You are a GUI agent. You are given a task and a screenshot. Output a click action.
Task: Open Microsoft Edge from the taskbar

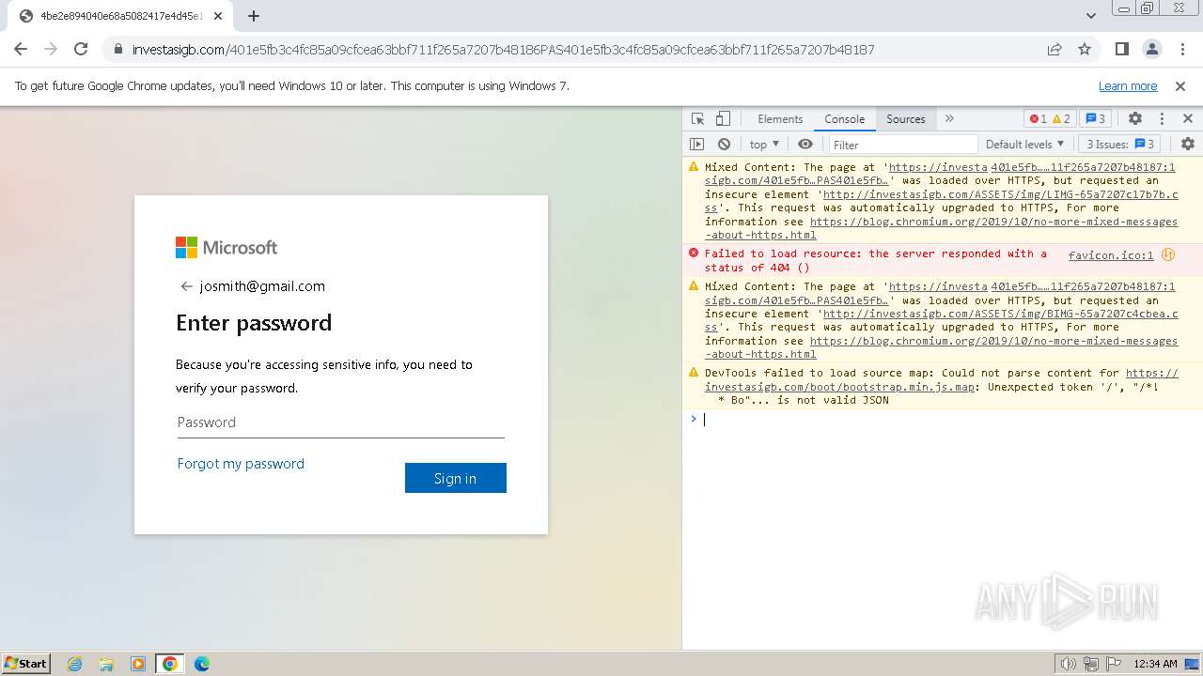point(202,664)
